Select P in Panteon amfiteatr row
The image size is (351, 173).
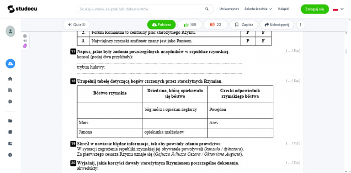248,41
